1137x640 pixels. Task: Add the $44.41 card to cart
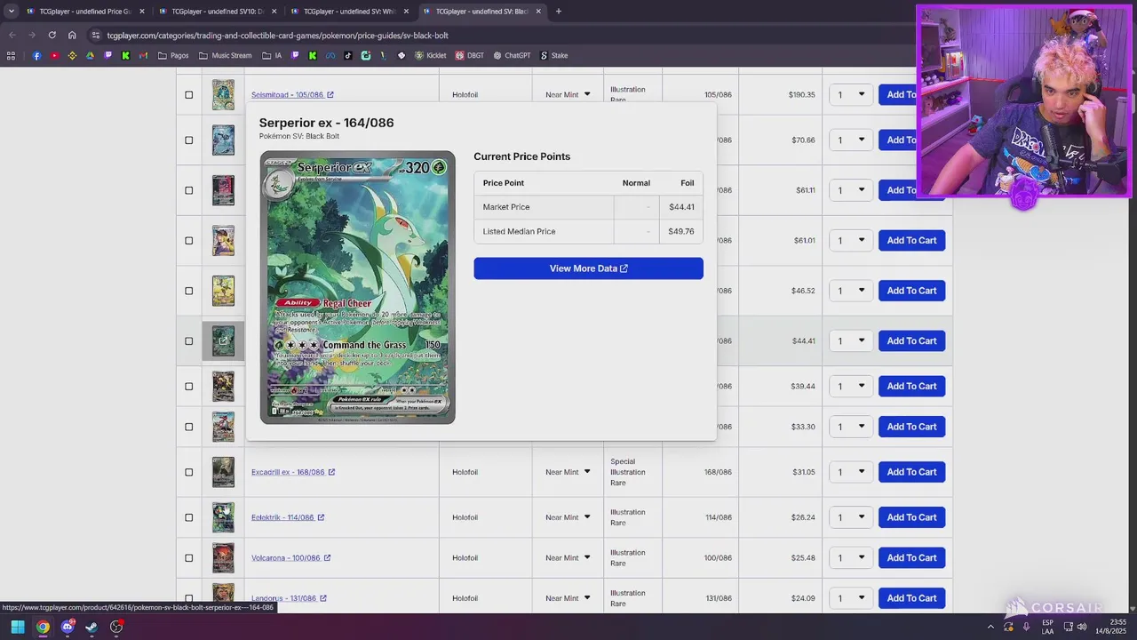(x=911, y=340)
